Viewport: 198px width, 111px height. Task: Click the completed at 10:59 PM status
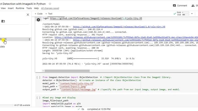99,109
